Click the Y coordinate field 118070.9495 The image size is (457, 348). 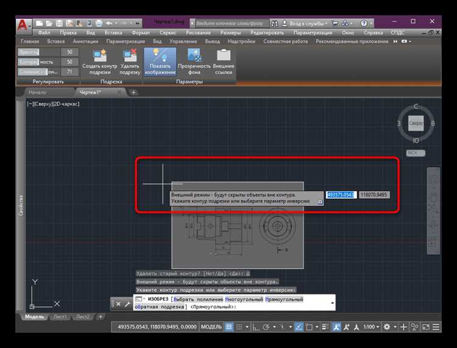click(374, 194)
